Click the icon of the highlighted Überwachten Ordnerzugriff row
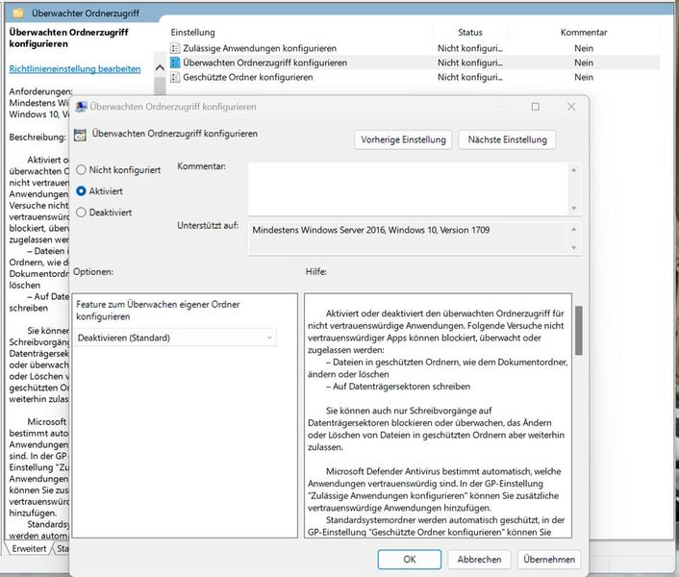This screenshot has height=577, width=679. [x=175, y=63]
